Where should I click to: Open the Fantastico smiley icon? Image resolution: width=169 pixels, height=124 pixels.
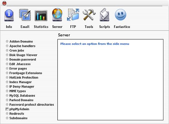[x=121, y=15]
